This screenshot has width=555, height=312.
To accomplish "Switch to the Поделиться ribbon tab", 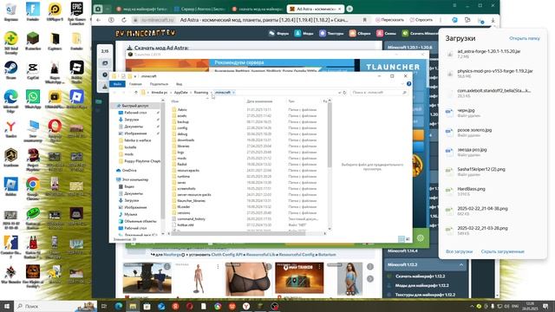I will [x=159, y=84].
